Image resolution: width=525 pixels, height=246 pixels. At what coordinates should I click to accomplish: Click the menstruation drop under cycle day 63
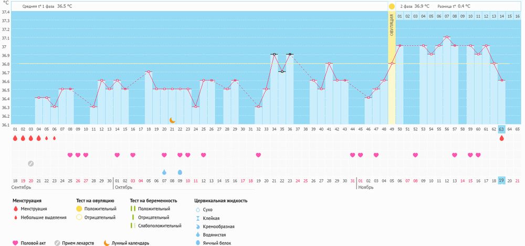502,138
